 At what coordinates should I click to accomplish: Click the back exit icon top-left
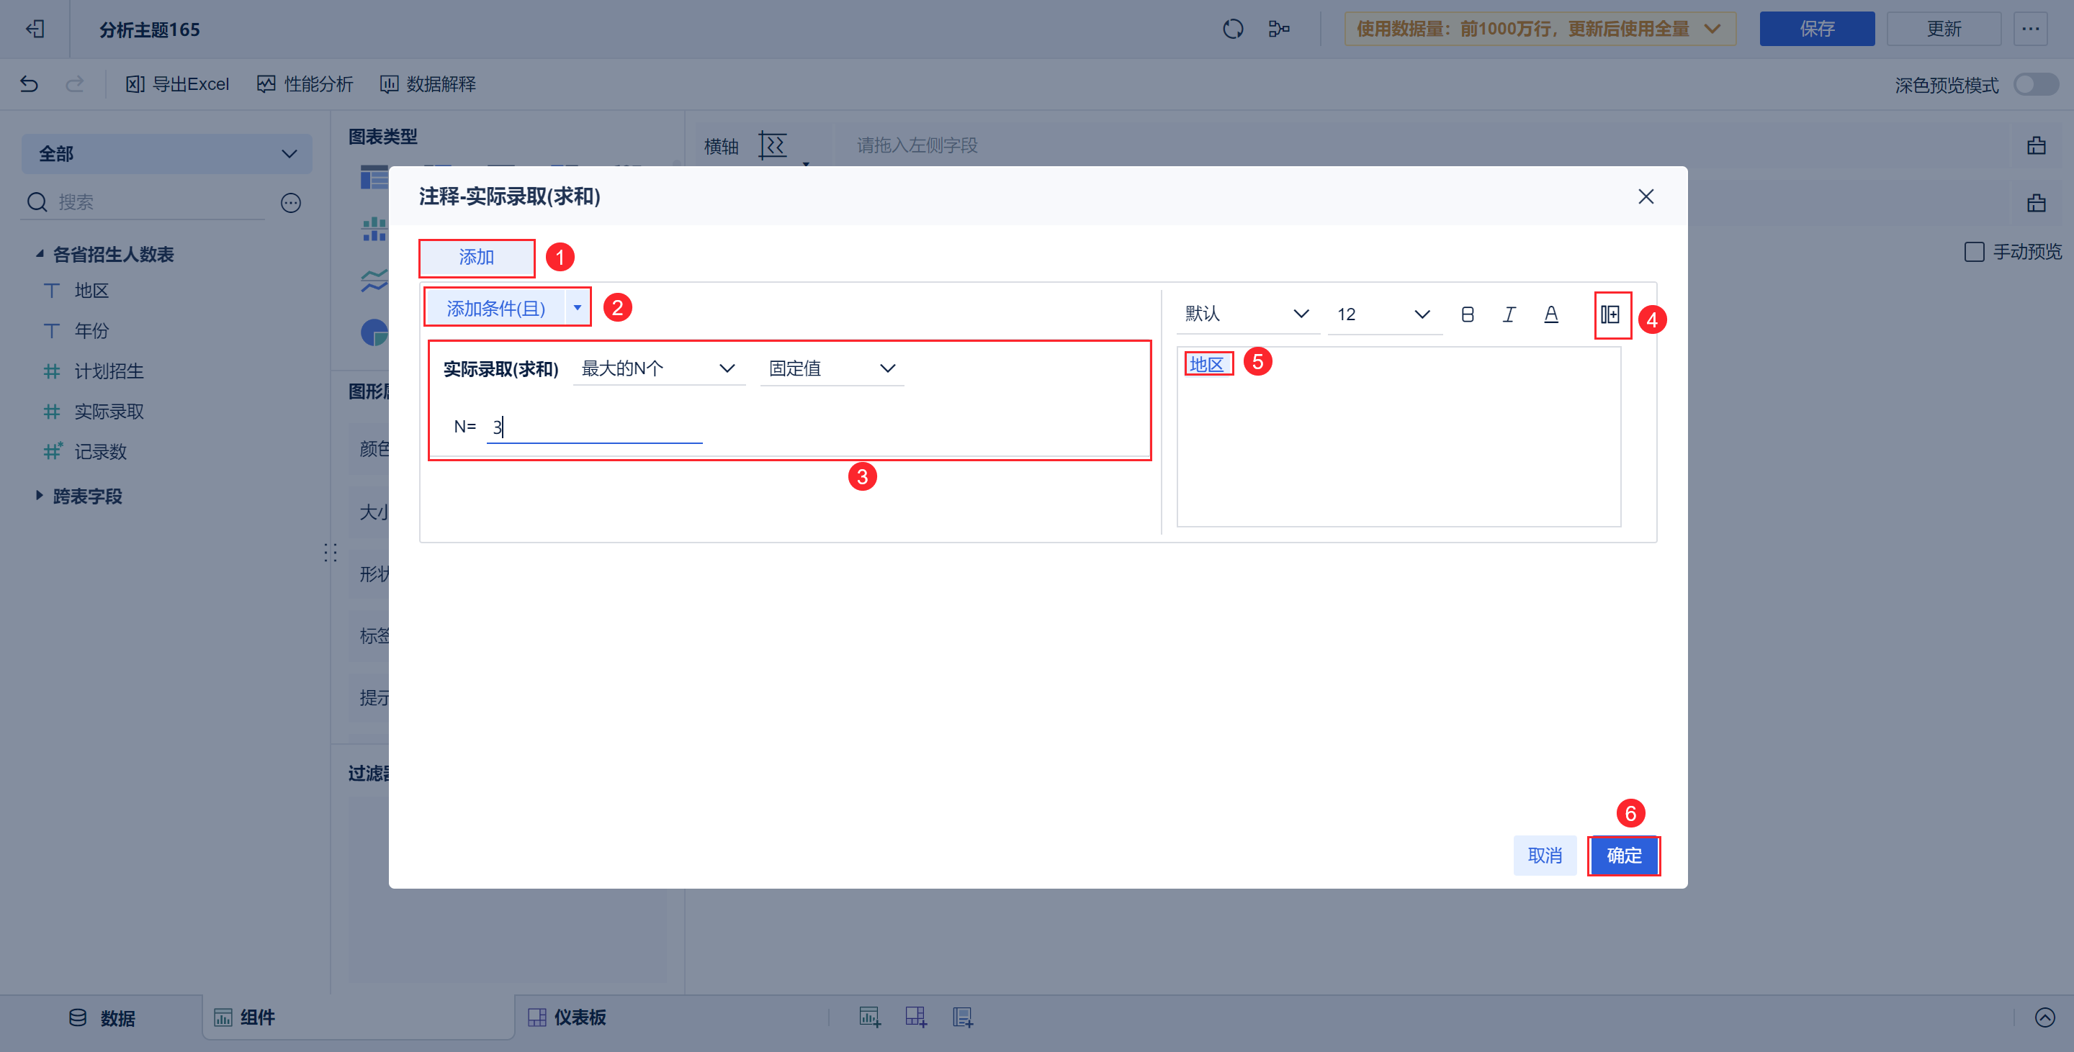click(x=35, y=30)
